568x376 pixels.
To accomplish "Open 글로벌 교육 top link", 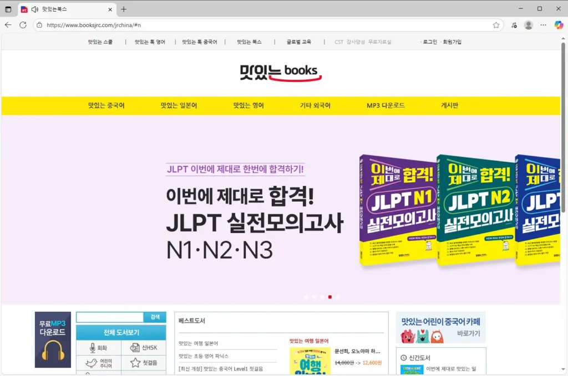I will (299, 42).
